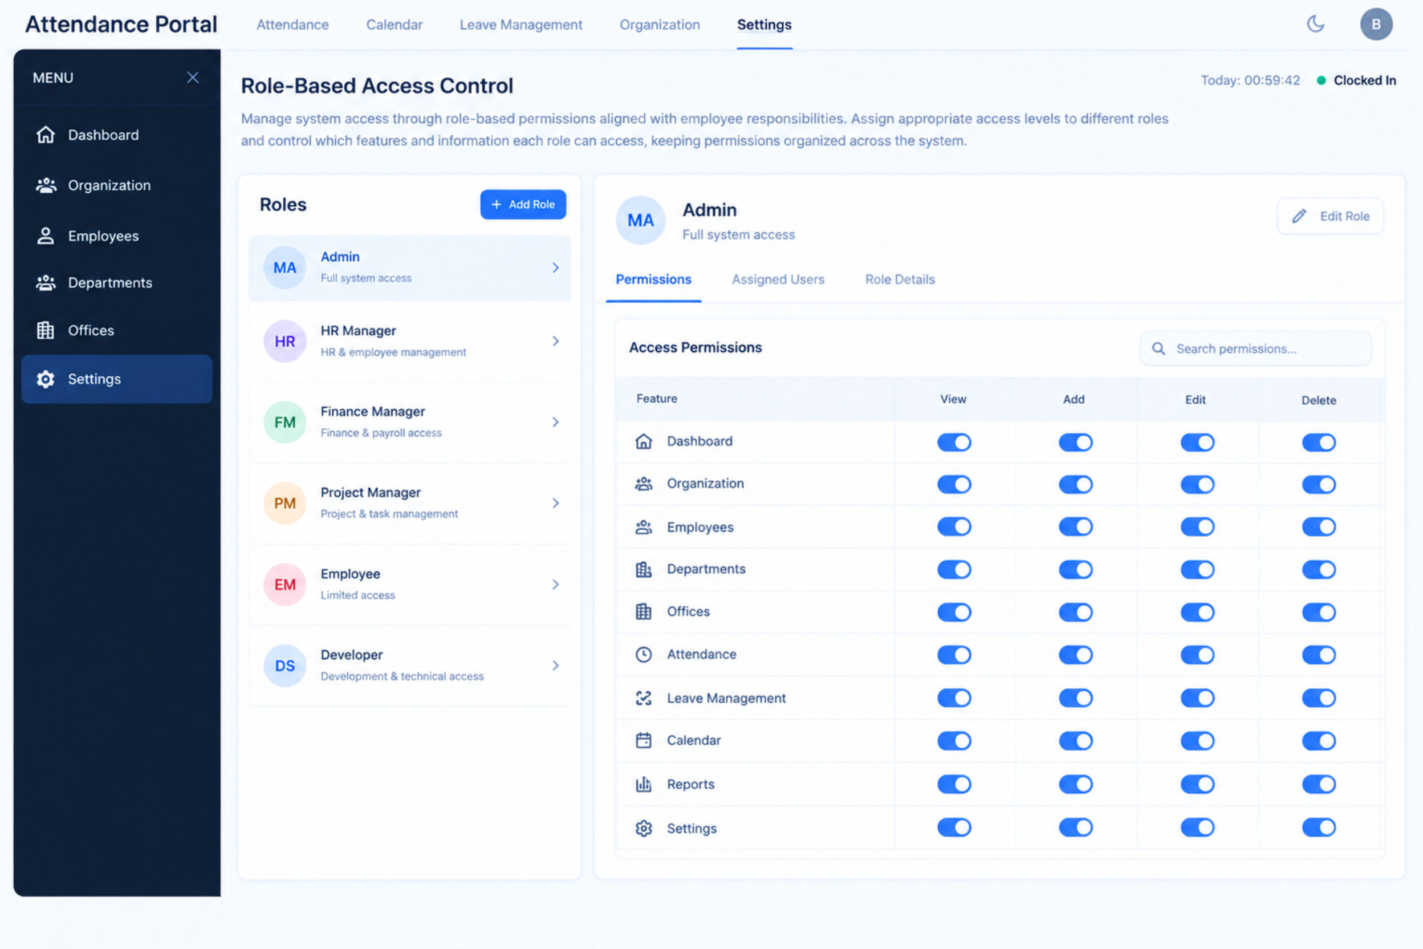Disable Reports Delete permission switch
Screen dimensions: 1423x949
1318,784
